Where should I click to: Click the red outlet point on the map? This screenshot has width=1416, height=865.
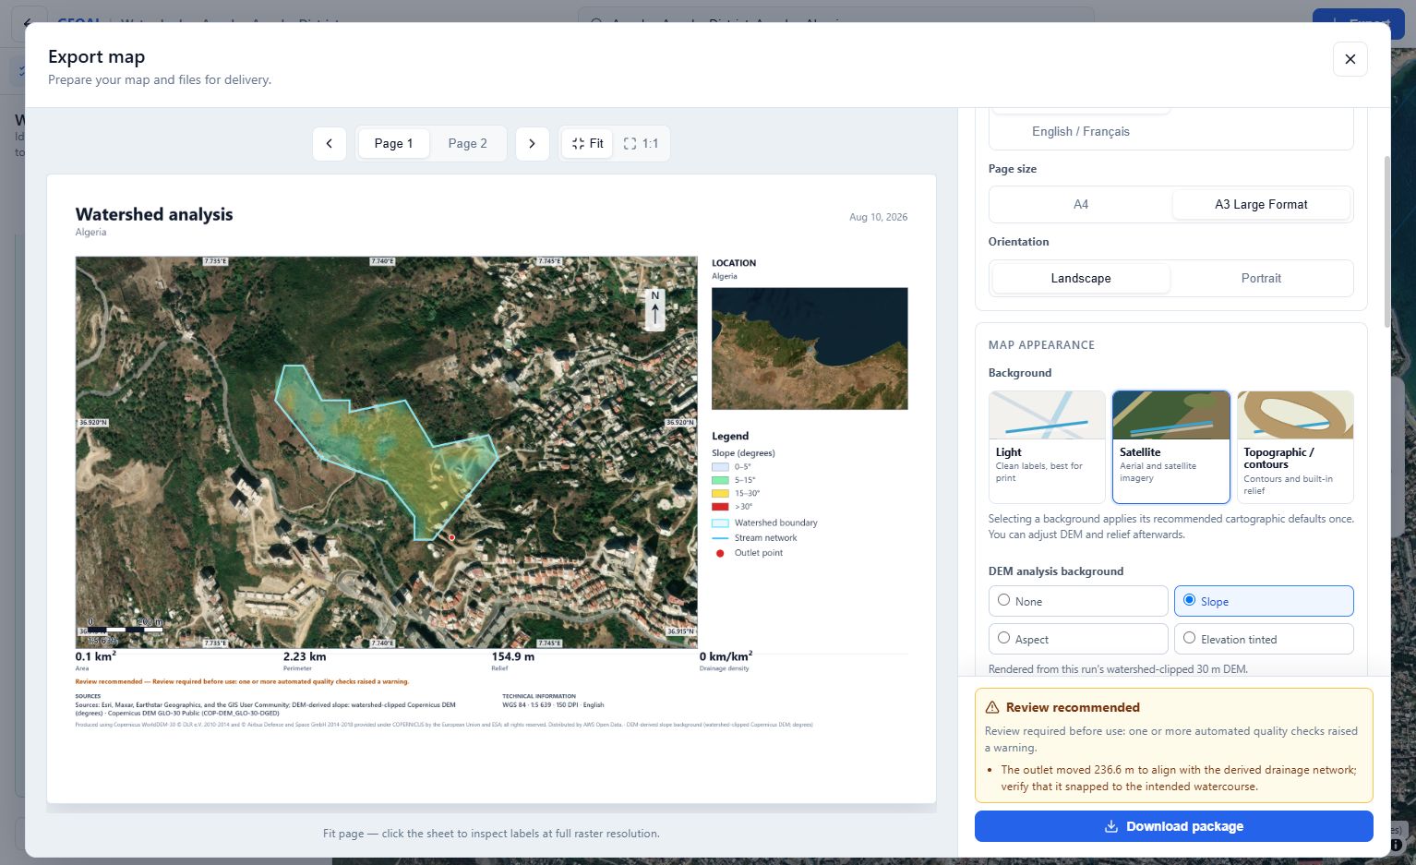(x=451, y=537)
